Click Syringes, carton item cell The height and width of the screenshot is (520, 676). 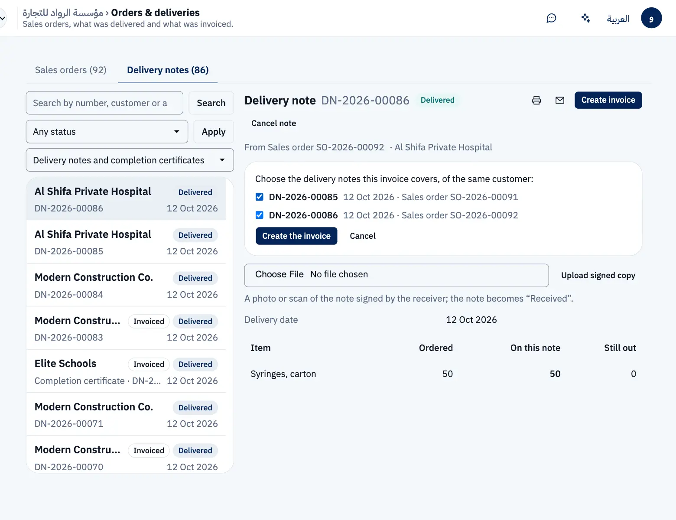point(283,374)
